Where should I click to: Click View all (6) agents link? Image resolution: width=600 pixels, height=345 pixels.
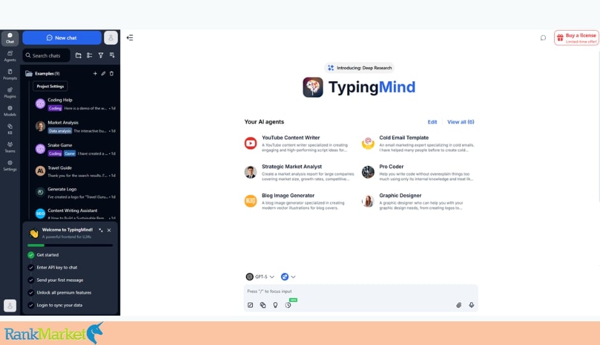[x=460, y=122]
